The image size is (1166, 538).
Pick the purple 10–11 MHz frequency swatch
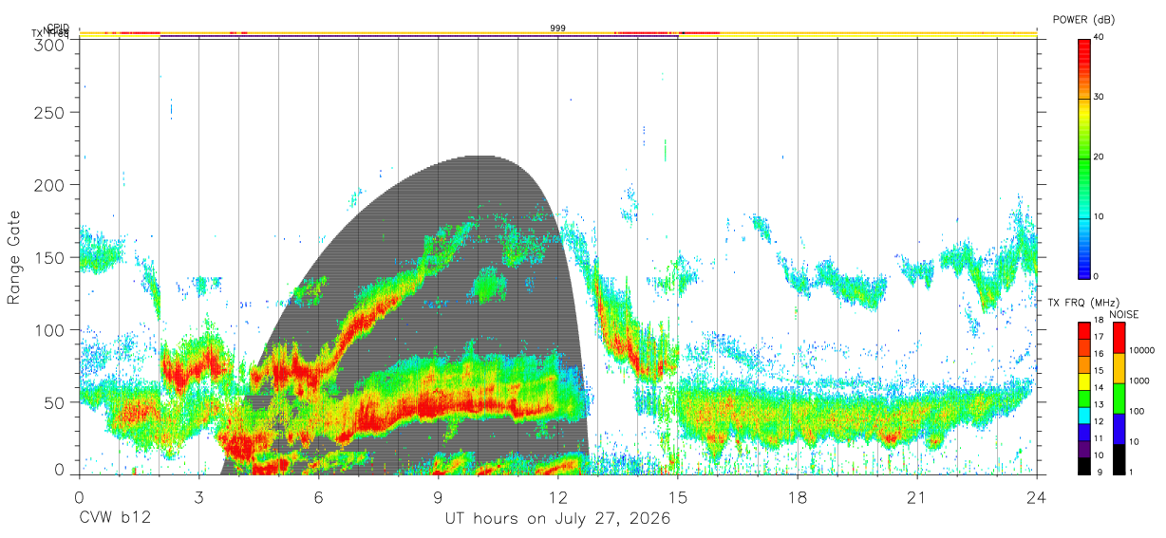click(1084, 449)
